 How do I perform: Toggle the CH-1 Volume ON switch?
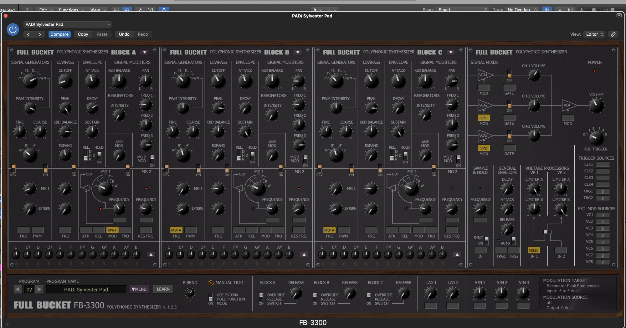[x=509, y=74]
